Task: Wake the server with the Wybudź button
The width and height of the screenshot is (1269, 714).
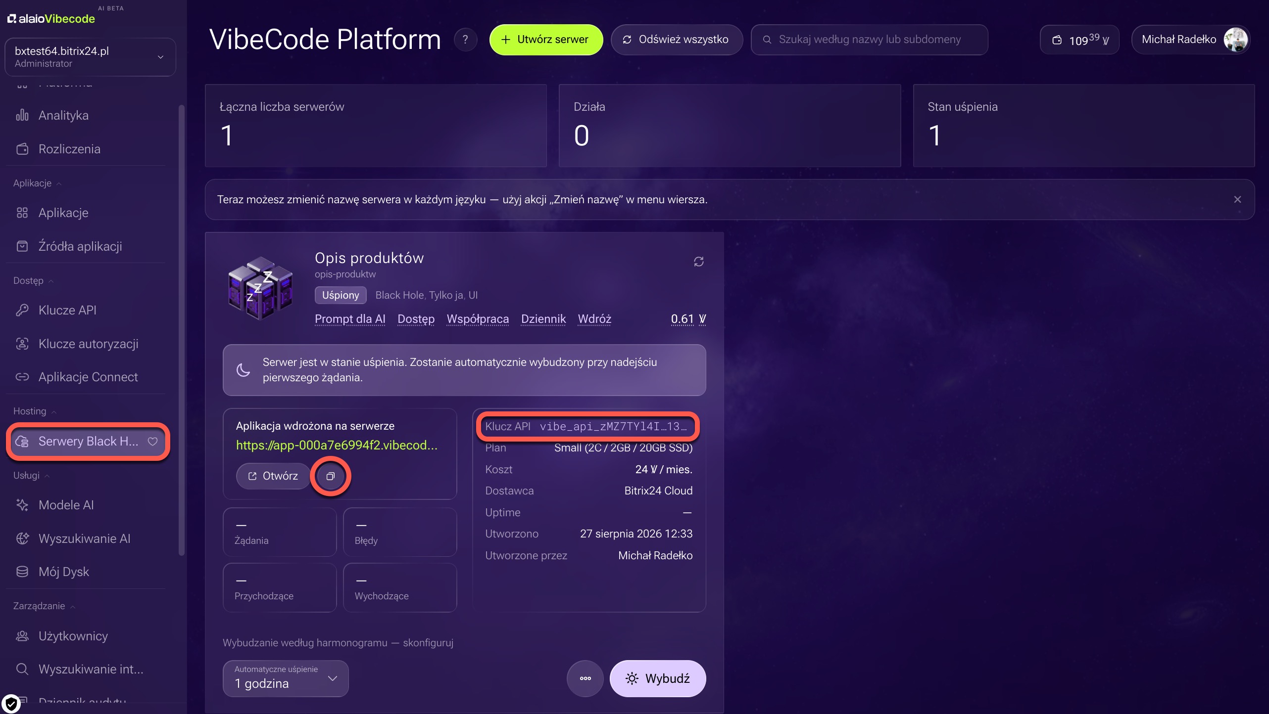Action: [657, 678]
